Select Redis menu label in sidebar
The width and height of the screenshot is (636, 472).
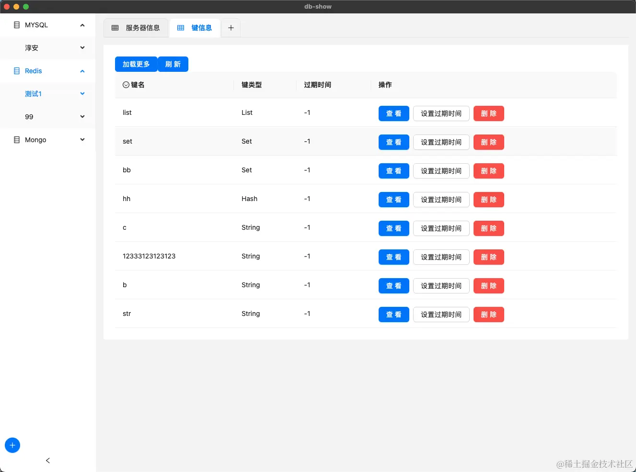[x=34, y=71]
